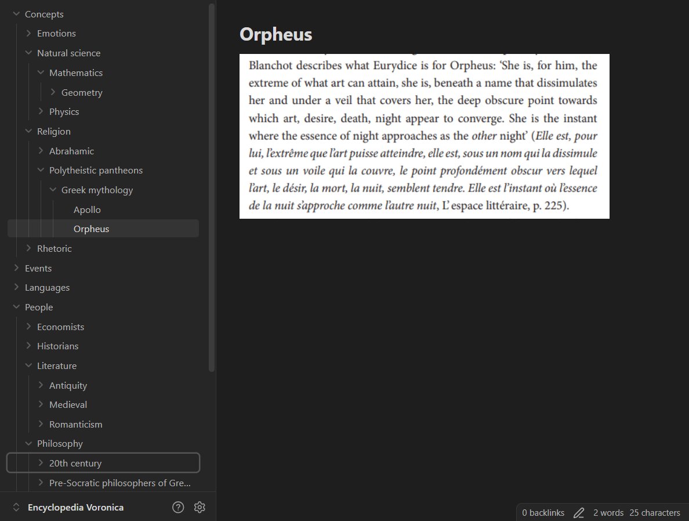This screenshot has height=521, width=689.
Task: Click the Romanticism folder label
Action: (75, 424)
